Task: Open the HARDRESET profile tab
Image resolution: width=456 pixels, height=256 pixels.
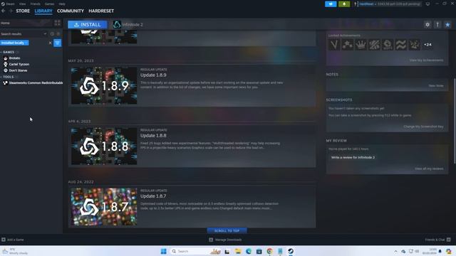Action: tap(101, 11)
